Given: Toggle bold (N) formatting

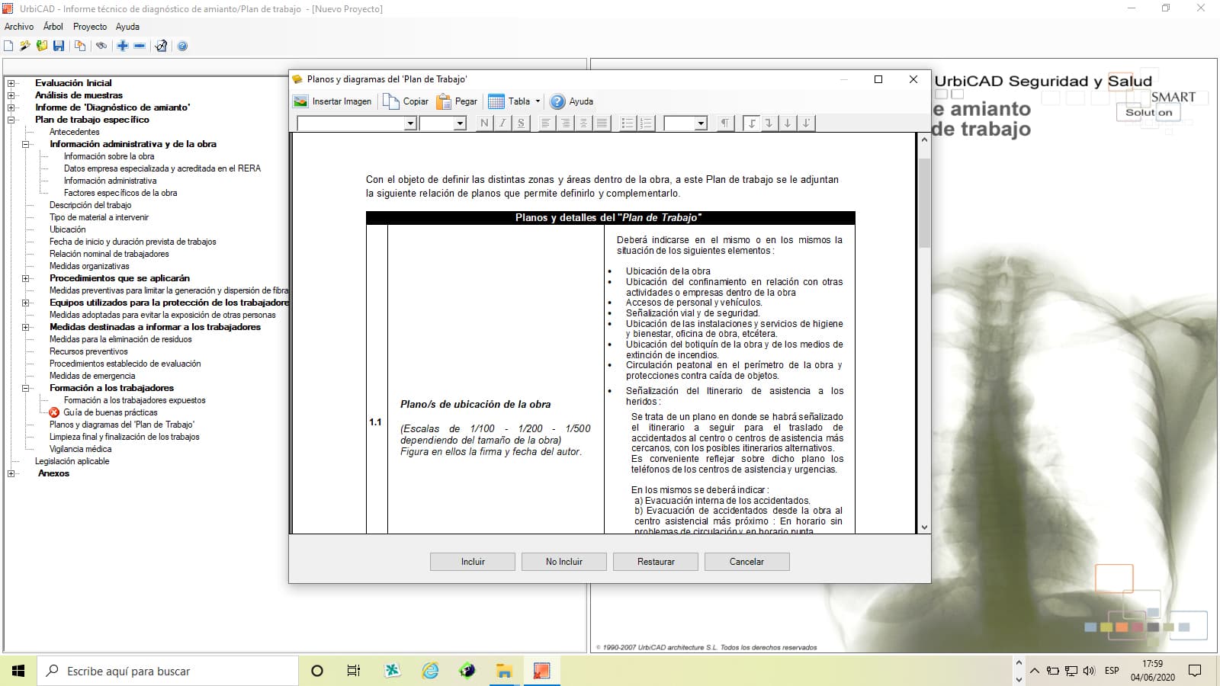Looking at the screenshot, I should pos(484,123).
